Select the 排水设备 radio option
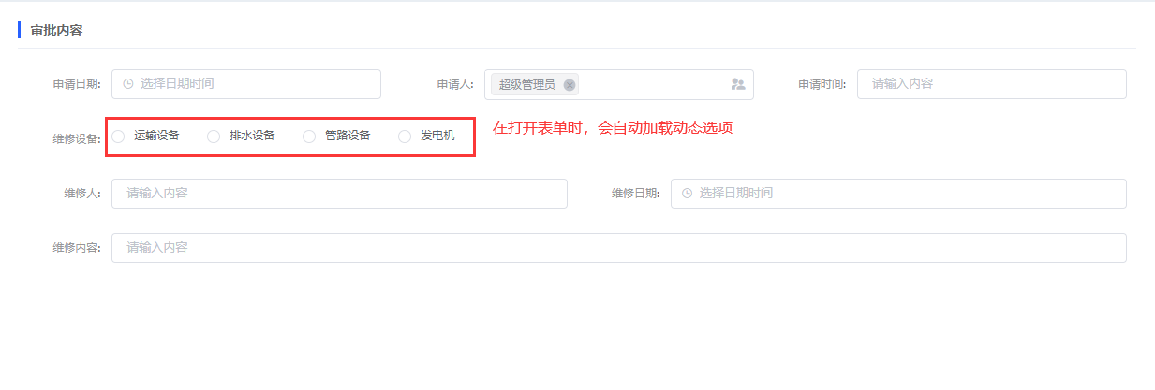 point(214,137)
